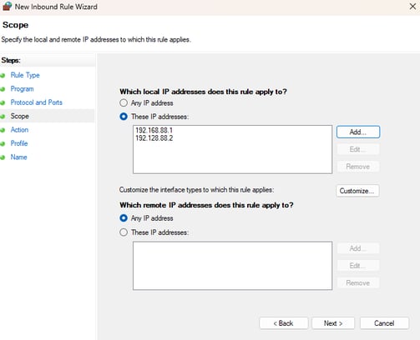Screen dimensions: 420x340
Task: Click the firewall wizard icon in title bar
Action: point(7,6)
